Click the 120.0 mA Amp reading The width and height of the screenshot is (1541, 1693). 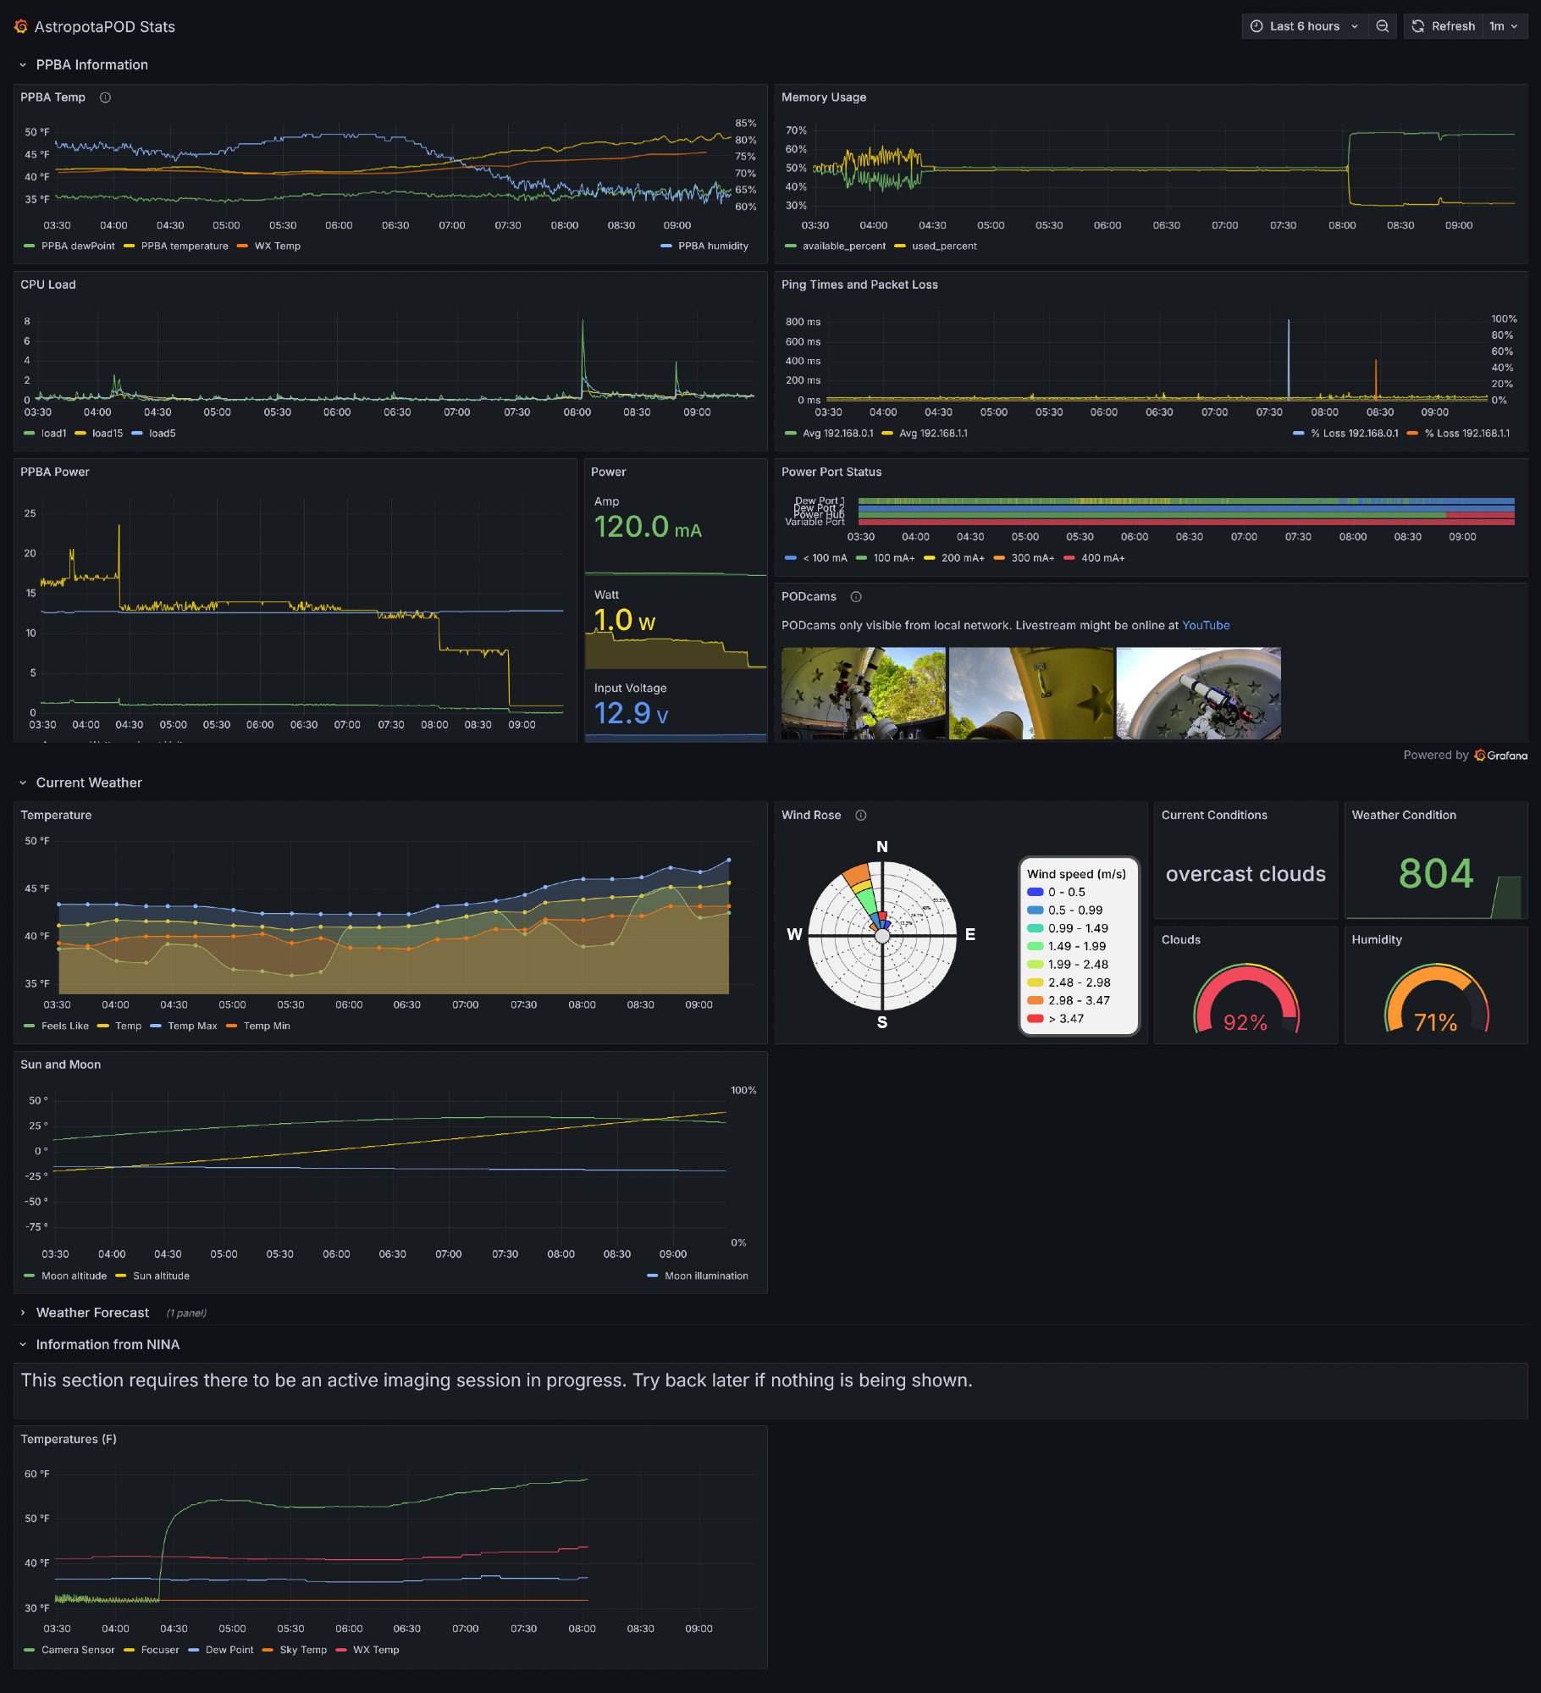coord(648,528)
